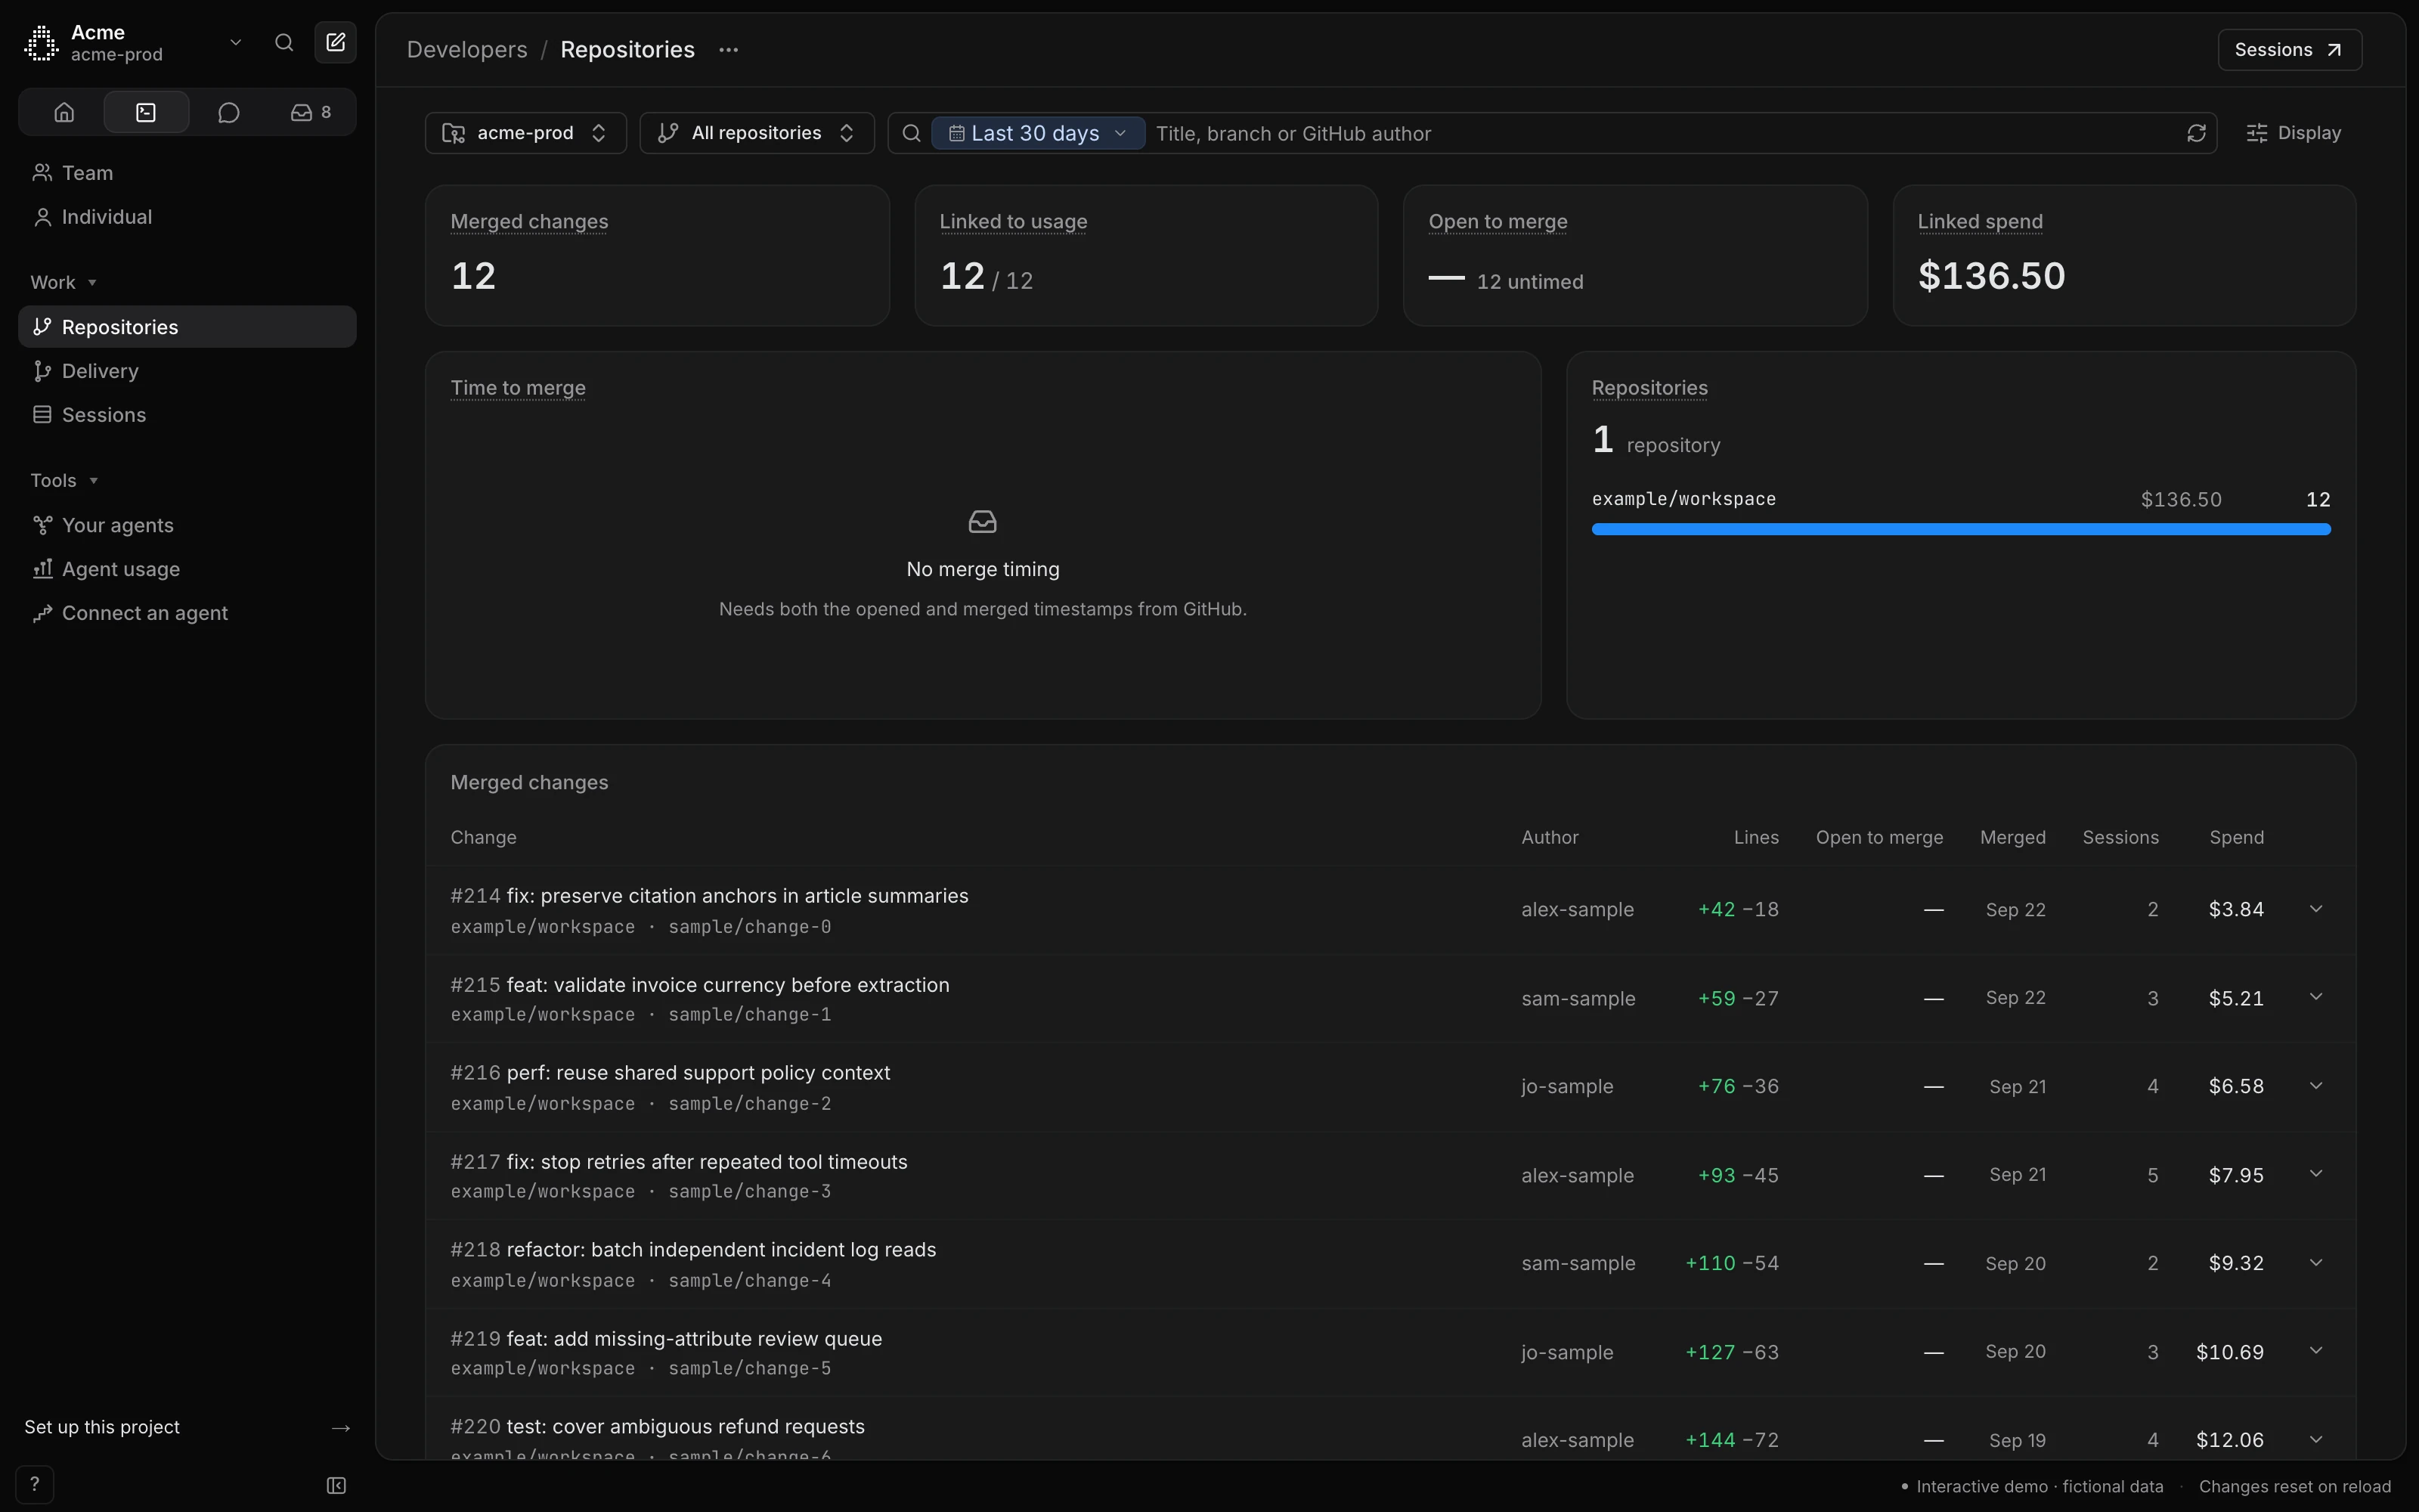Viewport: 2419px width, 1512px height.
Task: Collapse the Tools section in sidebar
Action: coord(64,480)
